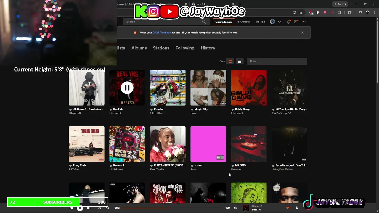The image size is (379, 213).
Task: Open the Albums tab
Action: pos(139,48)
